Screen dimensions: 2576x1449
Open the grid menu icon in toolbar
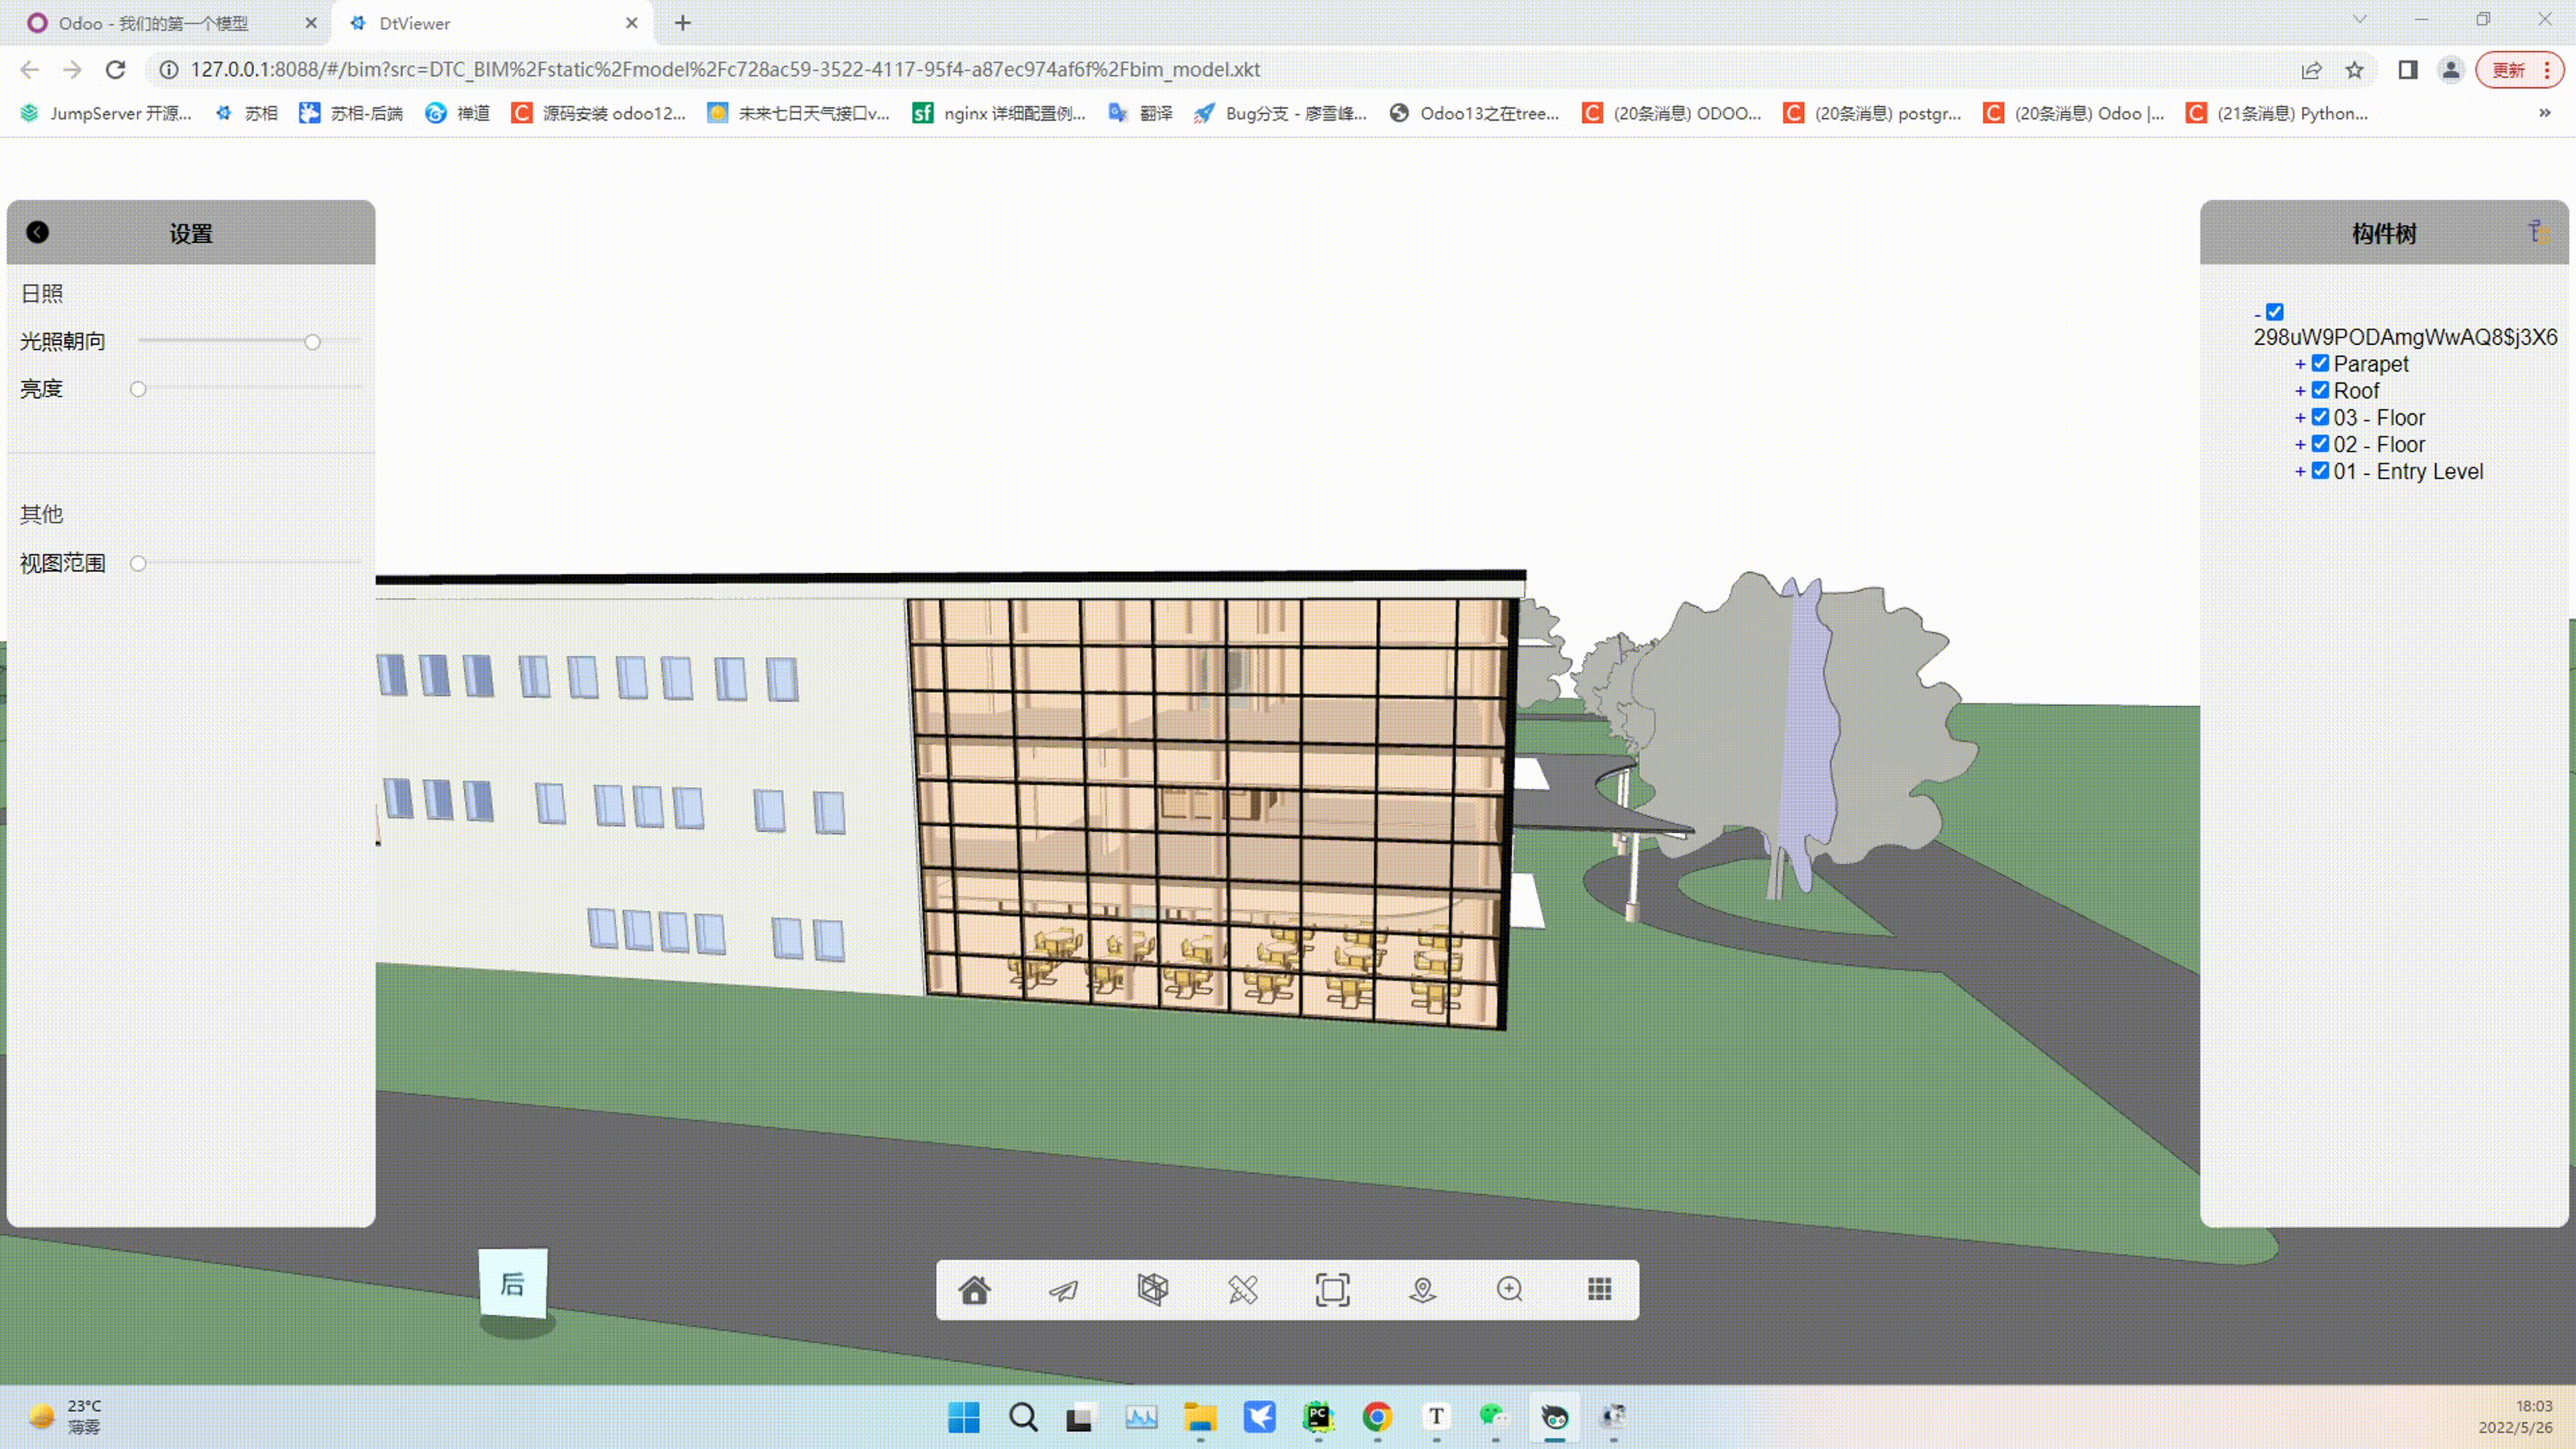coord(1599,1289)
